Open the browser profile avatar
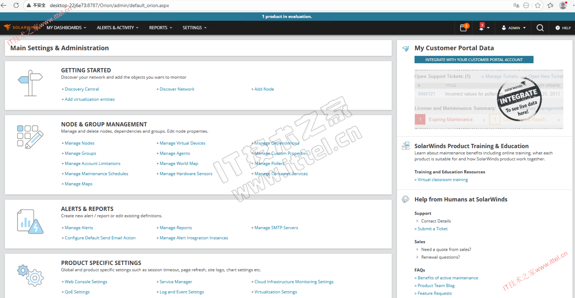The image size is (575, 298). point(563,5)
